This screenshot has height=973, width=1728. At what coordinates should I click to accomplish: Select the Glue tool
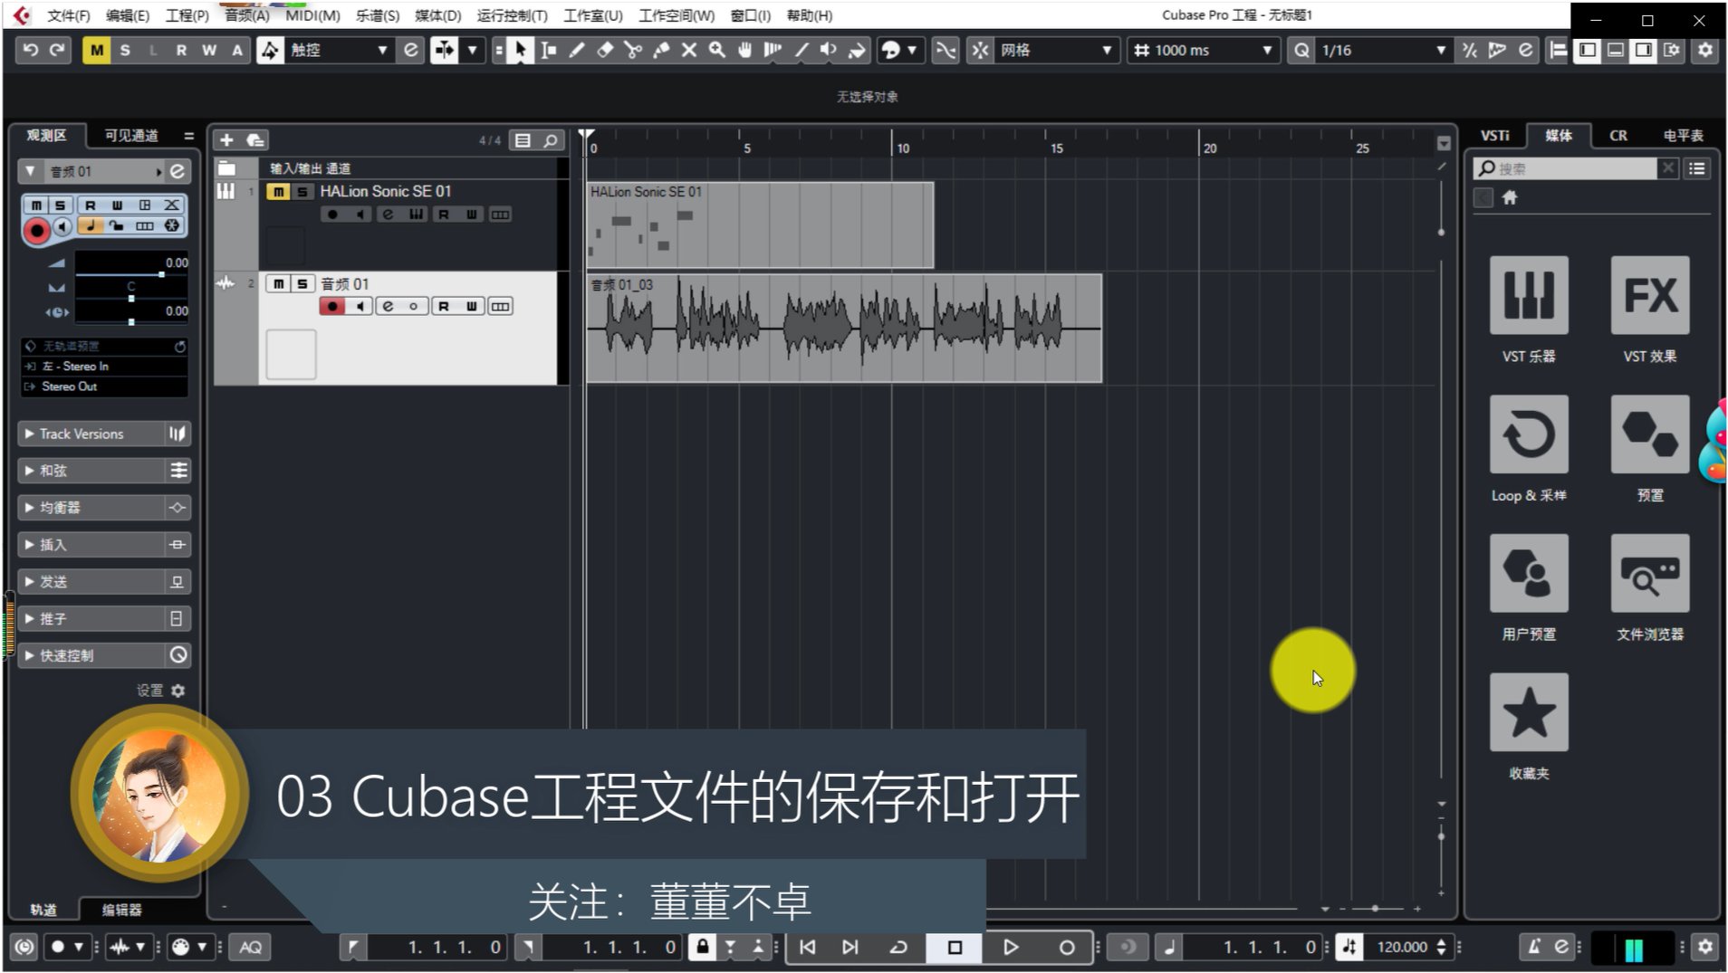(x=661, y=51)
